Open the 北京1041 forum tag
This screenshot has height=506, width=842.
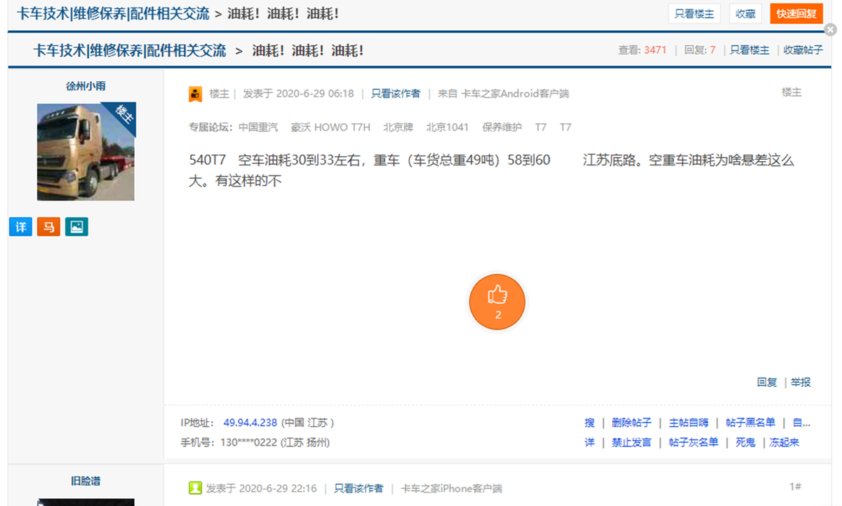click(447, 127)
